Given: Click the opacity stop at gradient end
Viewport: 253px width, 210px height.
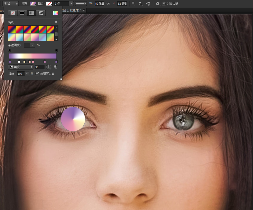Looking at the screenshot, I should pyautogui.click(x=56, y=51).
